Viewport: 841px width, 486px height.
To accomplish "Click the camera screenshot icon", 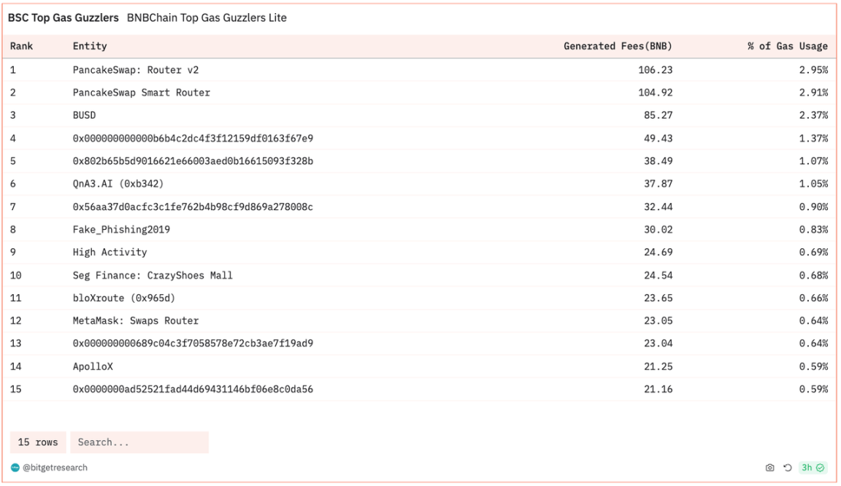I will coord(769,468).
